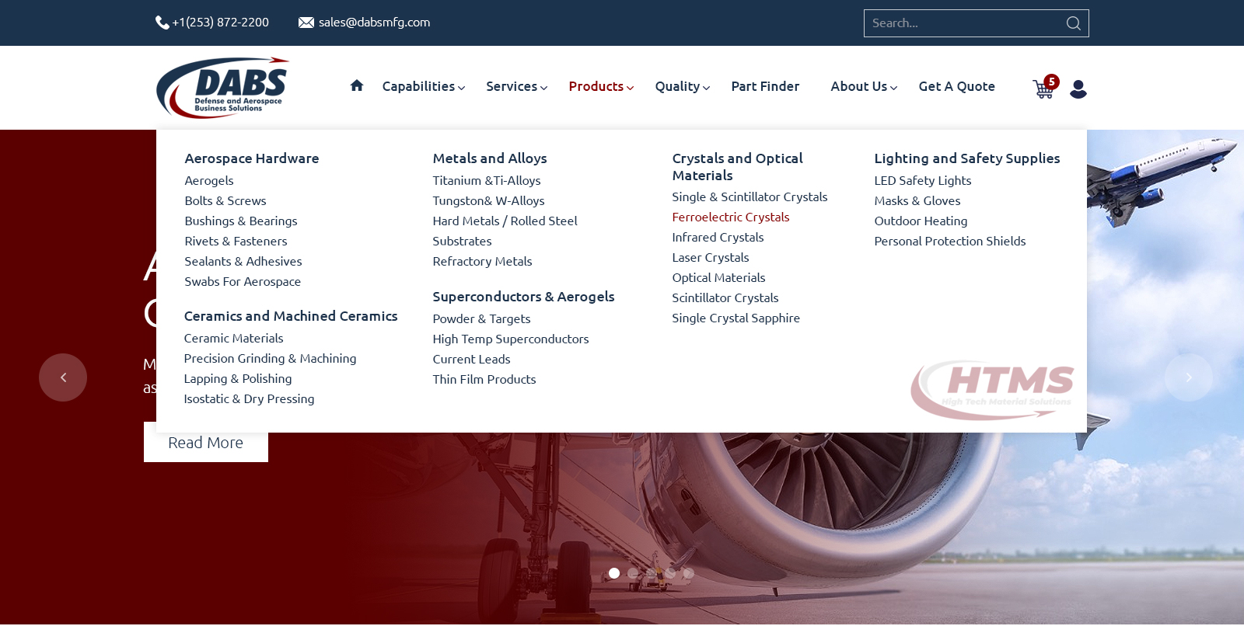This screenshot has width=1244, height=626.
Task: Open Lapping & Polishing
Action: (238, 378)
